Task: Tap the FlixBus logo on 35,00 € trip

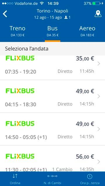Action: pos(20,58)
